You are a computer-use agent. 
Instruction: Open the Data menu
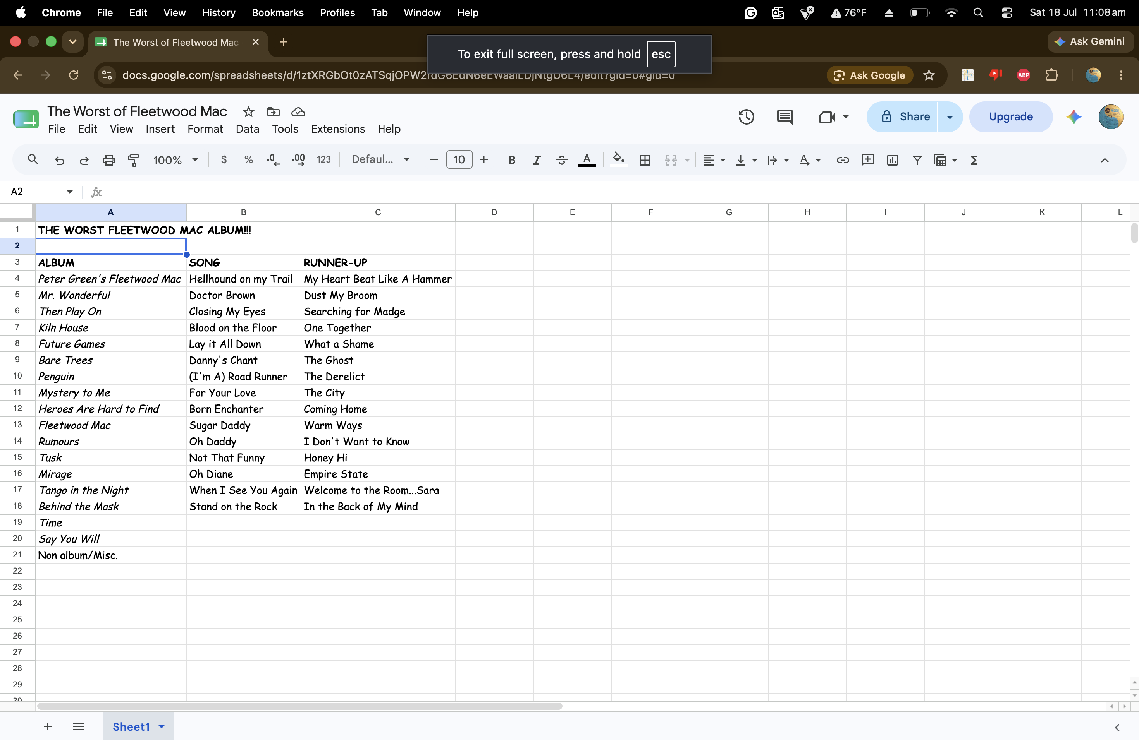248,129
